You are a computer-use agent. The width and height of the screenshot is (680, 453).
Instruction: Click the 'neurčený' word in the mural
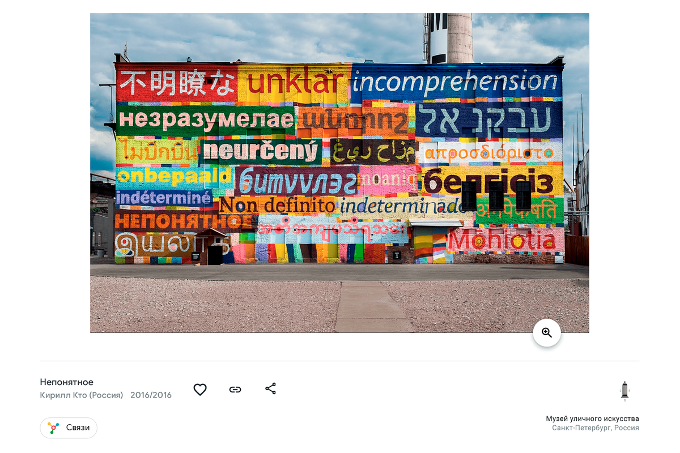tap(261, 151)
